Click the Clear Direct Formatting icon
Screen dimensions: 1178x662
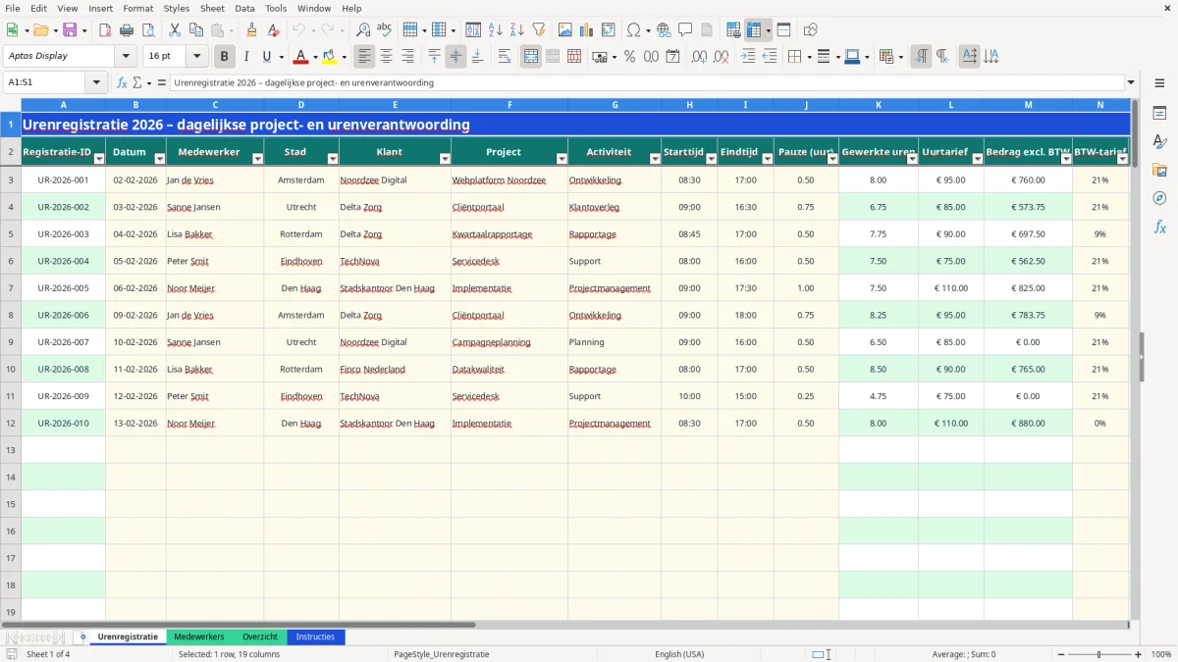tap(273, 30)
